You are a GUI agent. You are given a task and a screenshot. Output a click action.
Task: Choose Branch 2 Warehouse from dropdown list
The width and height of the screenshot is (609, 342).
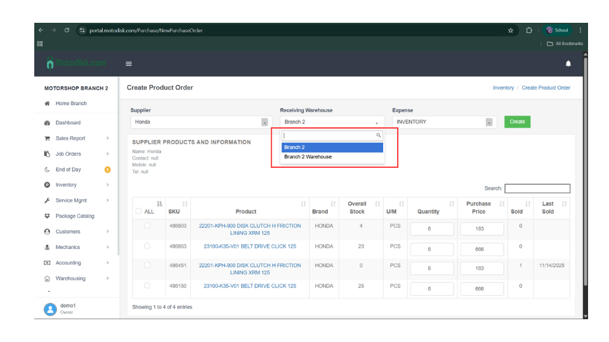click(308, 156)
